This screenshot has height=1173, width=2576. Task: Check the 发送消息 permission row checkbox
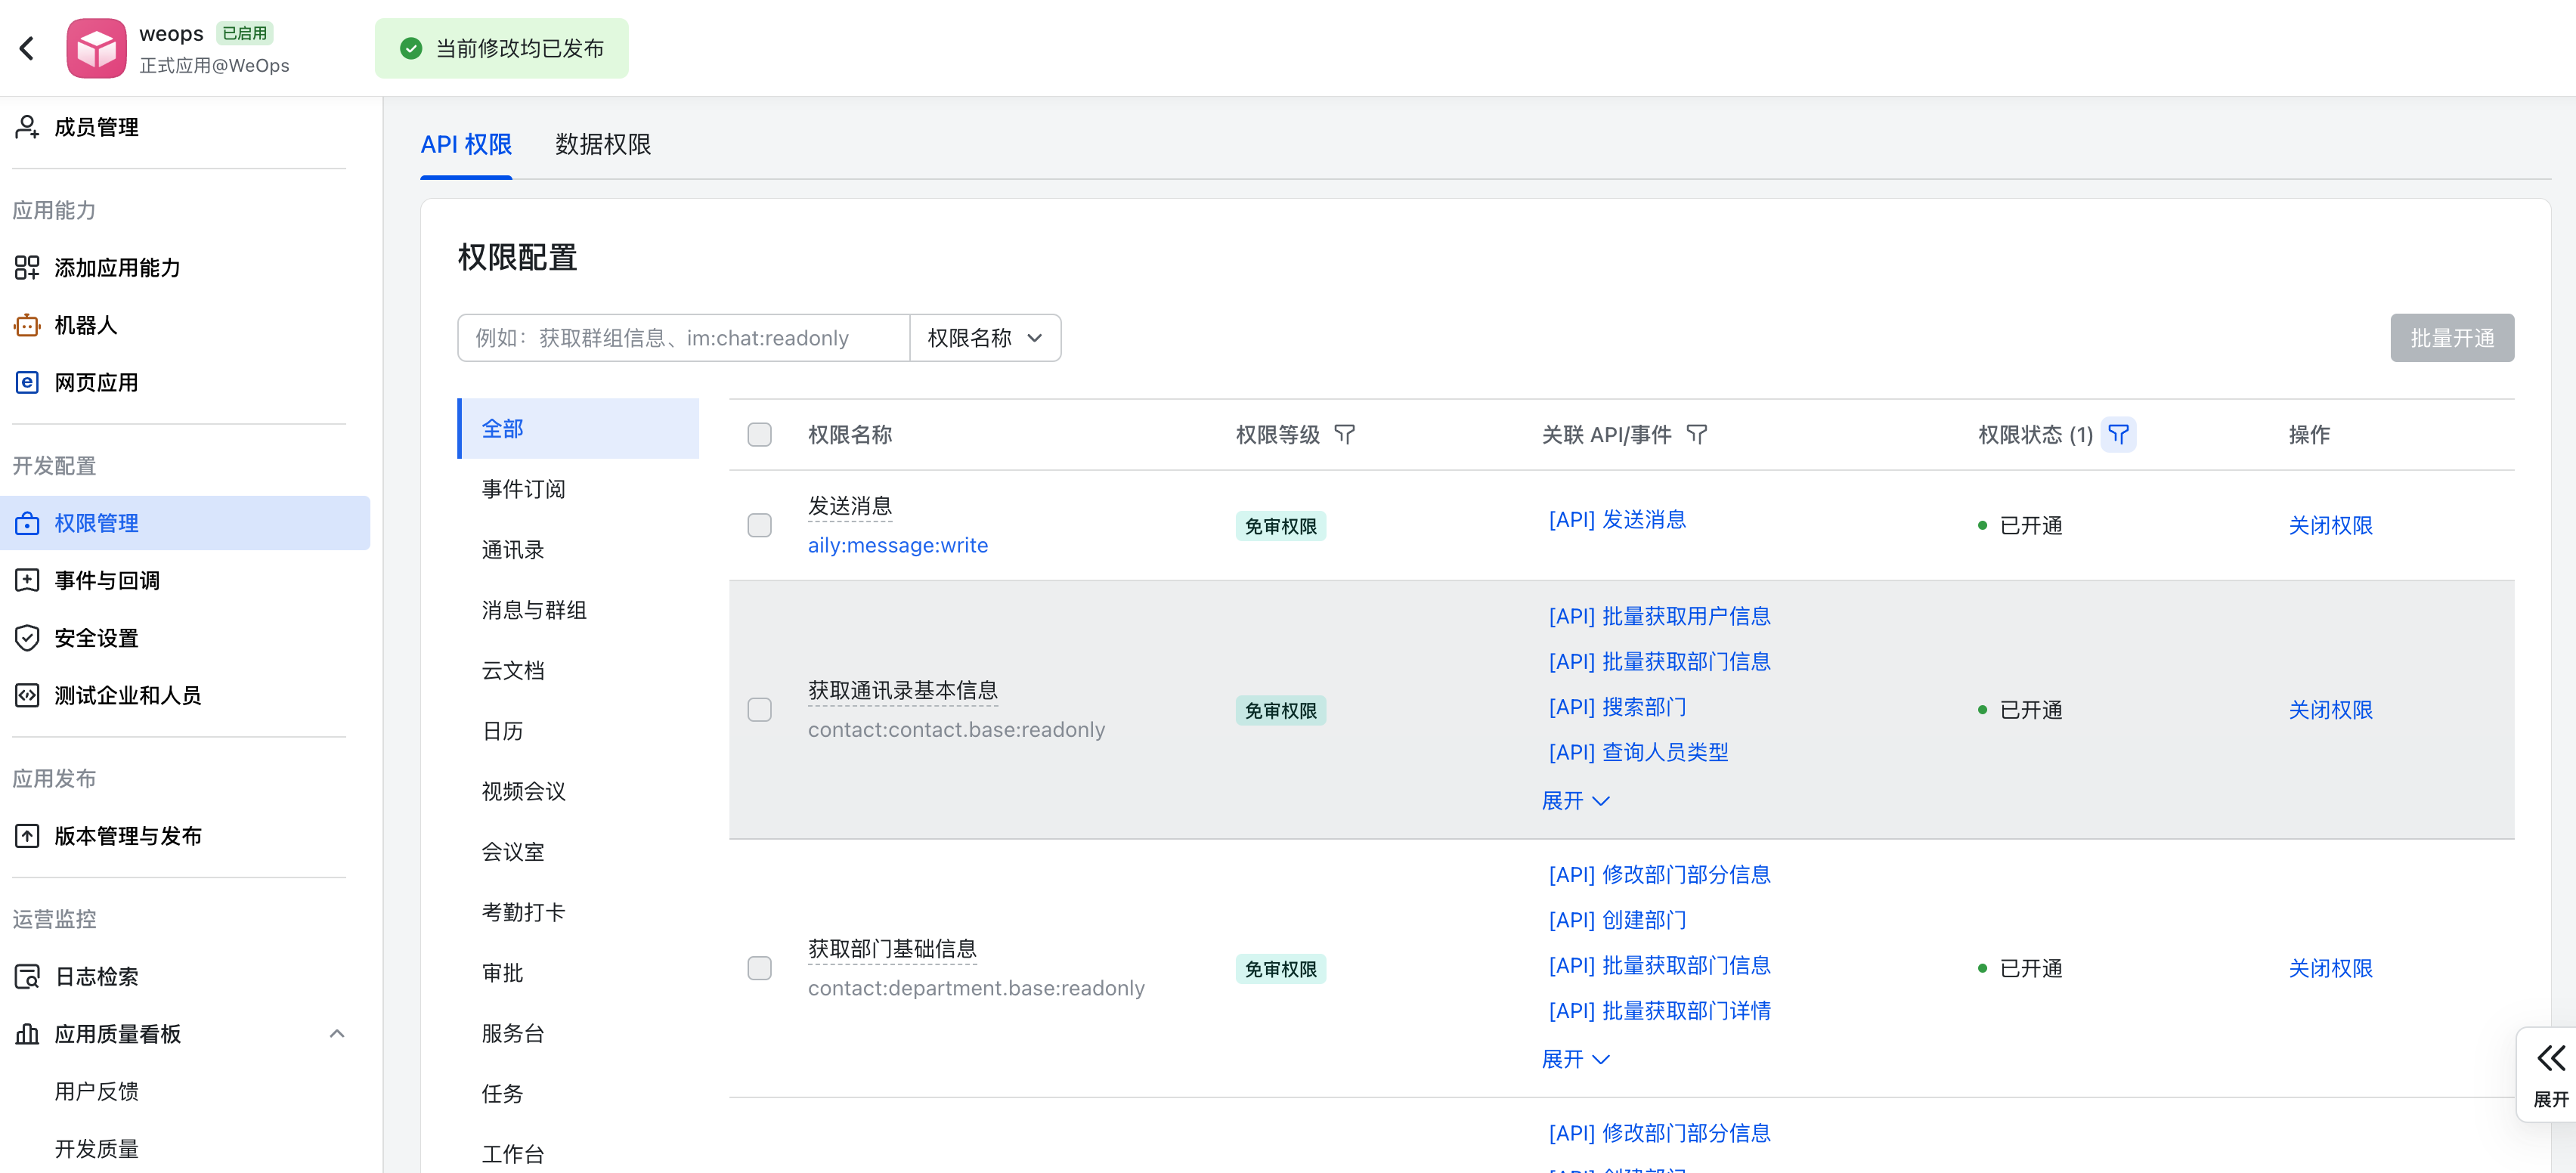coord(760,525)
